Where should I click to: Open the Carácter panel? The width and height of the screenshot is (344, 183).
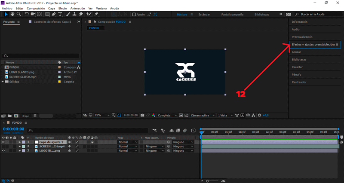pyautogui.click(x=297, y=67)
